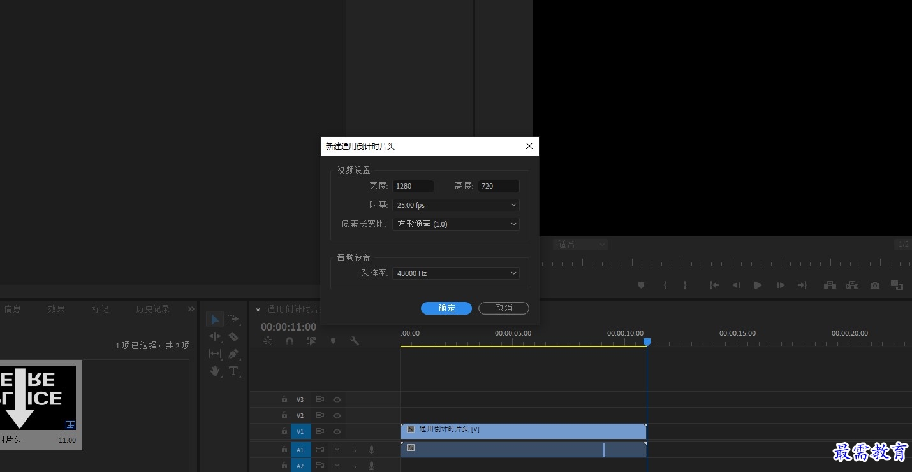Select the Selection arrow tool
The width and height of the screenshot is (912, 472).
(215, 319)
